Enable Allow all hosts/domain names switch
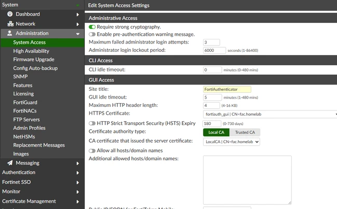 point(92,151)
